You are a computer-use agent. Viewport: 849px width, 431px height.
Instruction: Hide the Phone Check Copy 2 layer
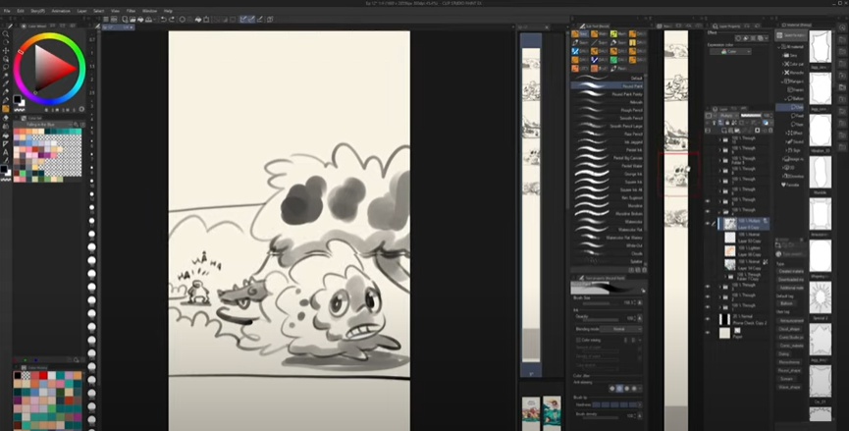point(708,319)
